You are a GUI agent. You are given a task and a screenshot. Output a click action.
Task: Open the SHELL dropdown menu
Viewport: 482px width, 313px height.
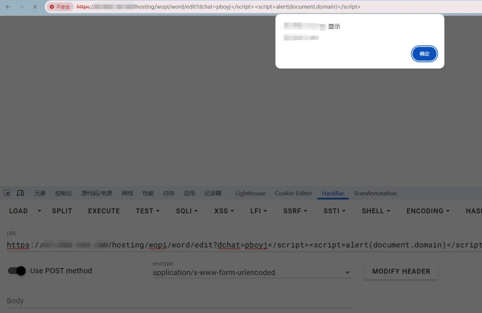click(376, 211)
